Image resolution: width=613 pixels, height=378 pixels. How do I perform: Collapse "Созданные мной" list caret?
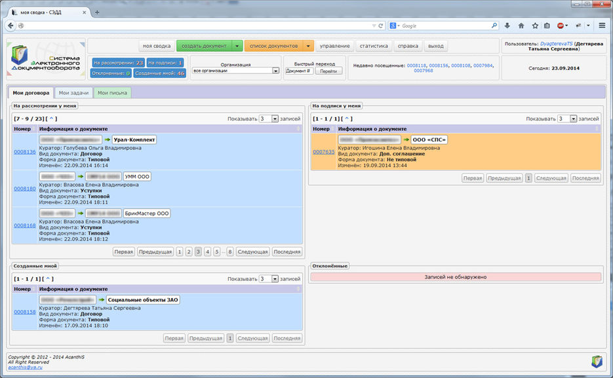coord(48,279)
